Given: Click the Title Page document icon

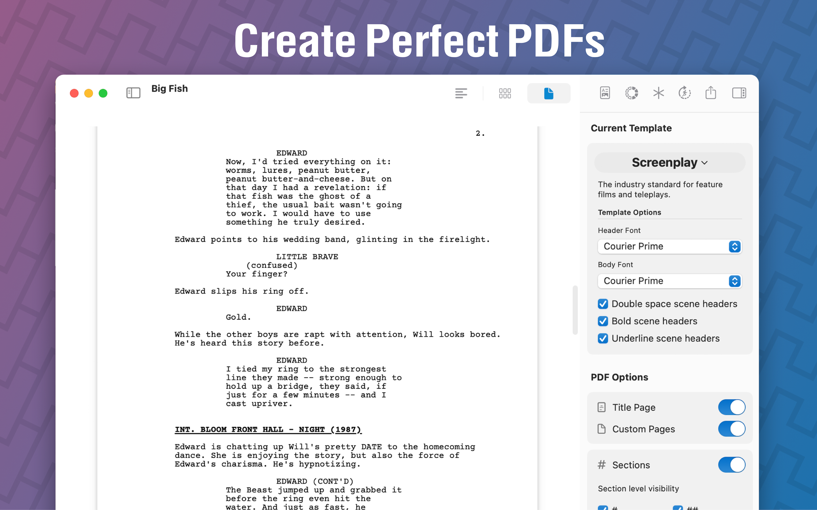Looking at the screenshot, I should 601,407.
